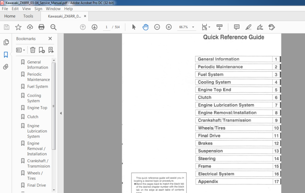Open Final Drive bookmark
This screenshot has height=193, width=305.
click(x=37, y=185)
